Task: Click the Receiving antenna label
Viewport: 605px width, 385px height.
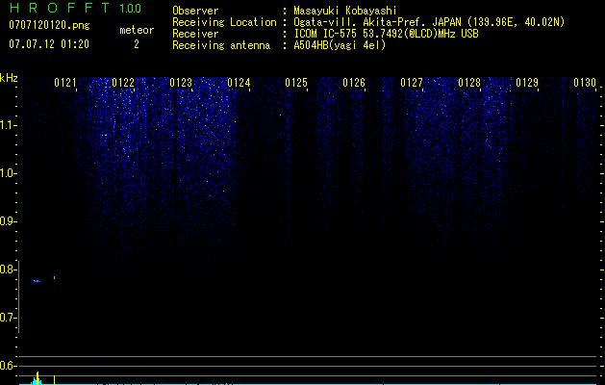Action: [x=221, y=45]
